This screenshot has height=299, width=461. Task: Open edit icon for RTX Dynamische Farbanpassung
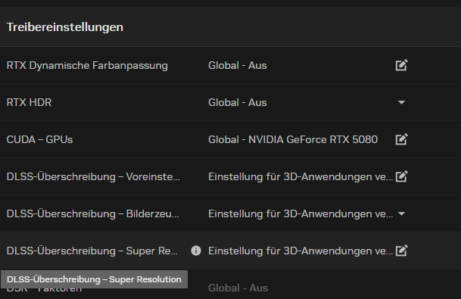pos(402,65)
